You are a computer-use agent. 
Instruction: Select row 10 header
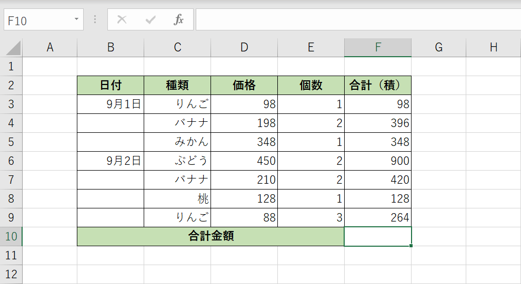11,237
